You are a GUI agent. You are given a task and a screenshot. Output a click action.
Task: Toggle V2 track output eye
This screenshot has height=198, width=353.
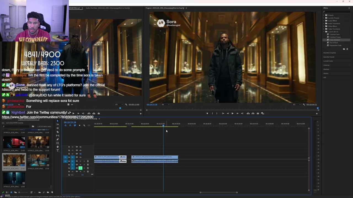point(80,154)
